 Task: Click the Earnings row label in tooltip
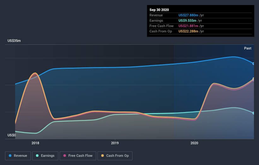[x=156, y=20]
